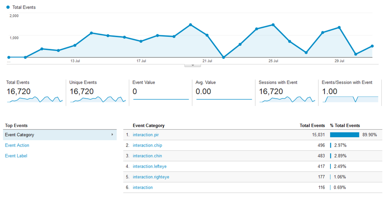Open the interaction.chin category link
The image size is (385, 198).
[x=147, y=156]
